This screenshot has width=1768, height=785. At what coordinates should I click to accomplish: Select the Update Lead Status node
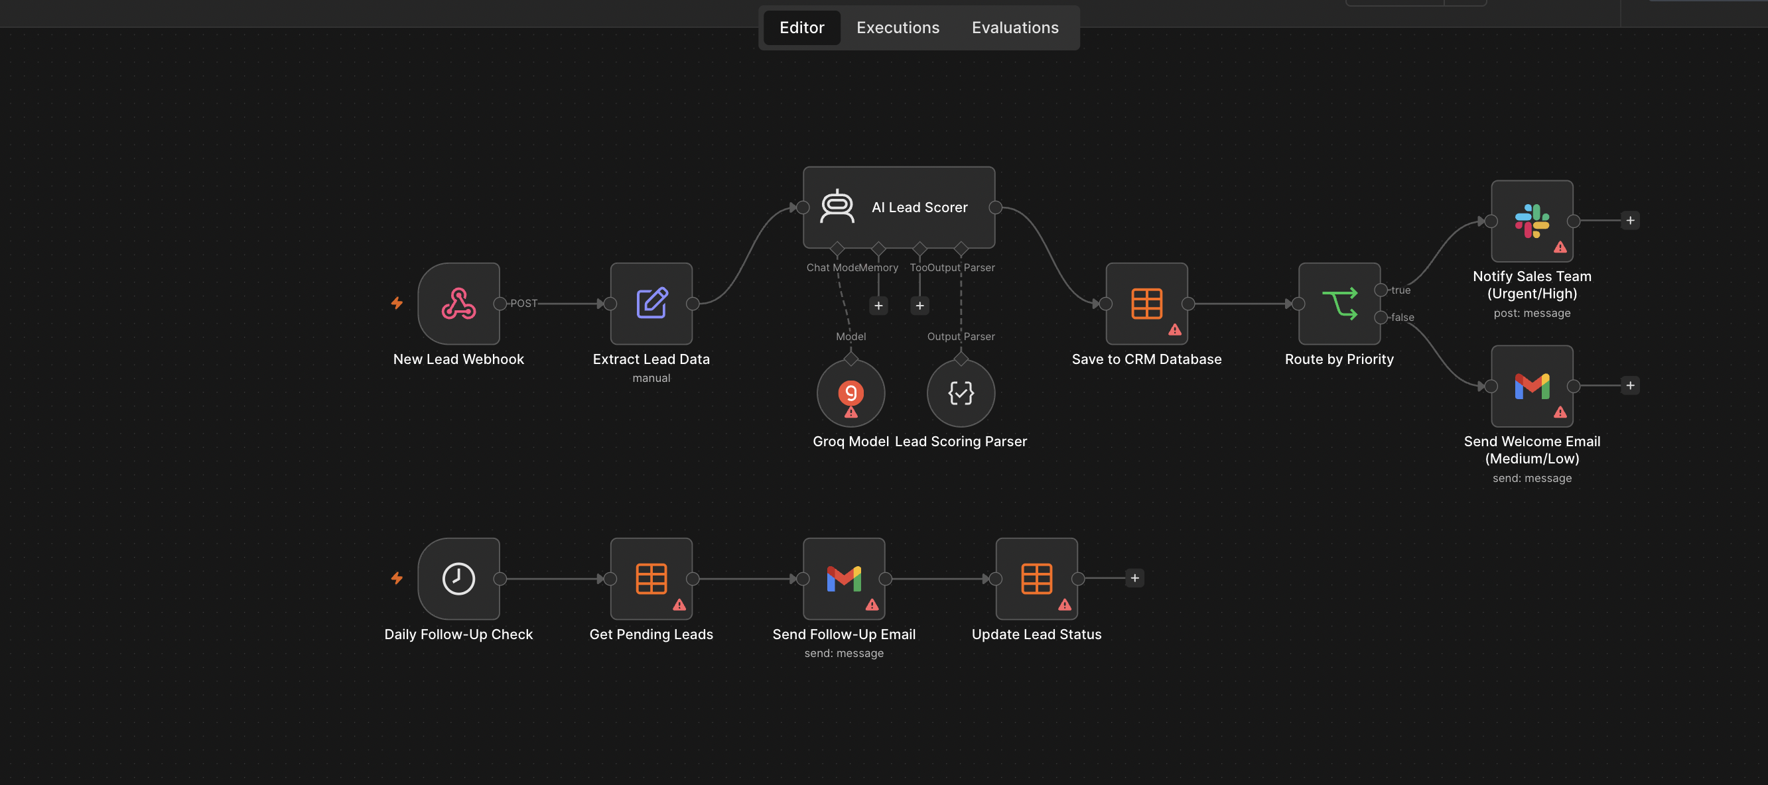pyautogui.click(x=1037, y=578)
